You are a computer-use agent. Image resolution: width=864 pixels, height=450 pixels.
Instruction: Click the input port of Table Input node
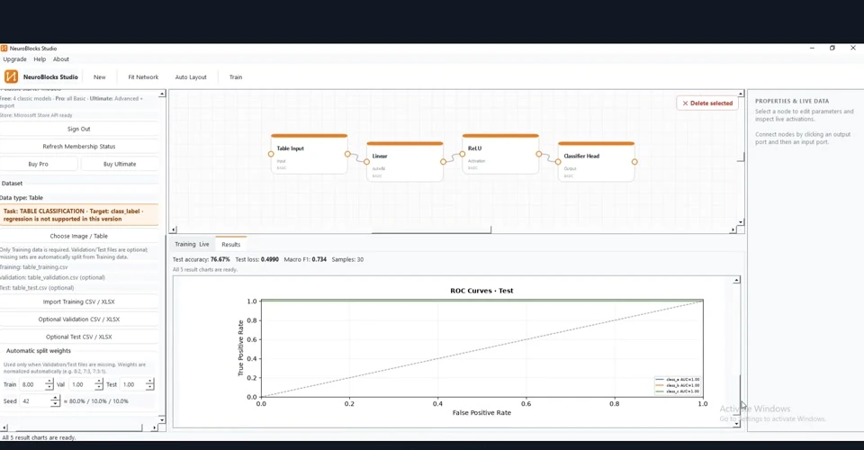271,154
